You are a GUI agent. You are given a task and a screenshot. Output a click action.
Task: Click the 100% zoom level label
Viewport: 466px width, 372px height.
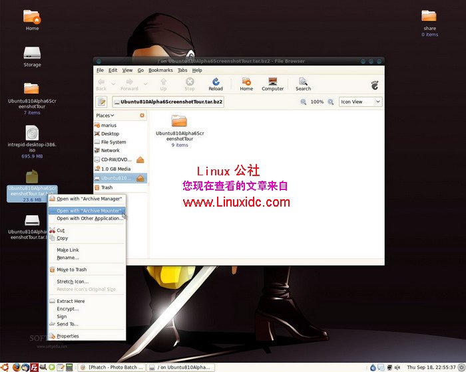(317, 102)
